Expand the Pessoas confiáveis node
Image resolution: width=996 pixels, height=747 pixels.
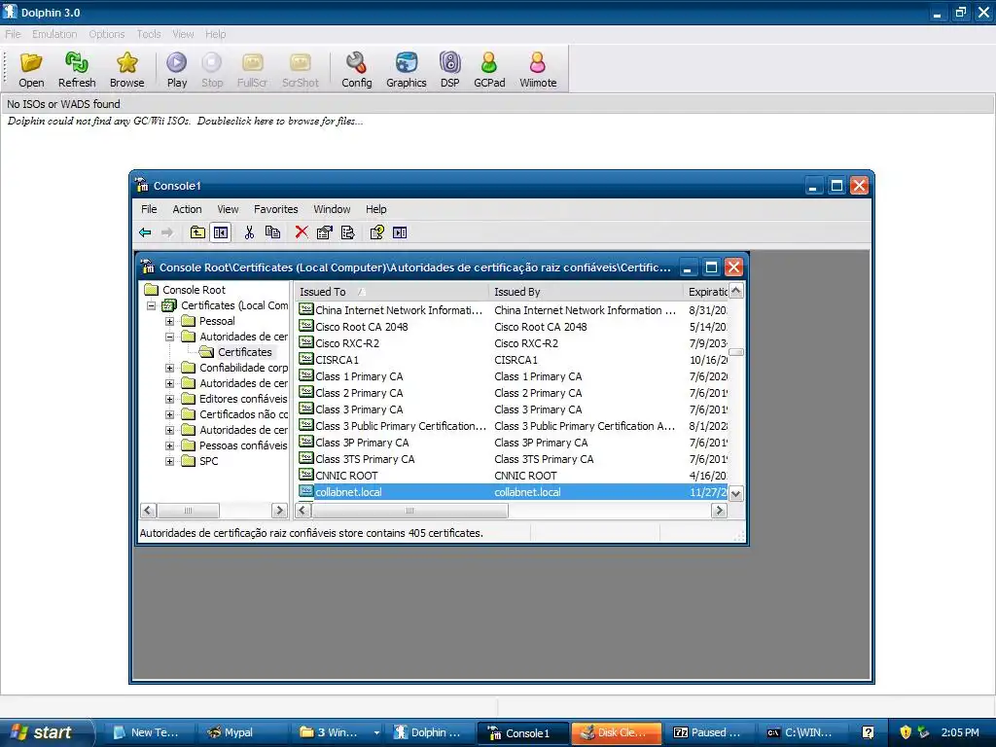(169, 445)
